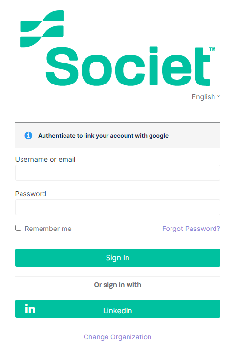The height and width of the screenshot is (356, 235).
Task: Focus the Username or email field
Action: 118,173
